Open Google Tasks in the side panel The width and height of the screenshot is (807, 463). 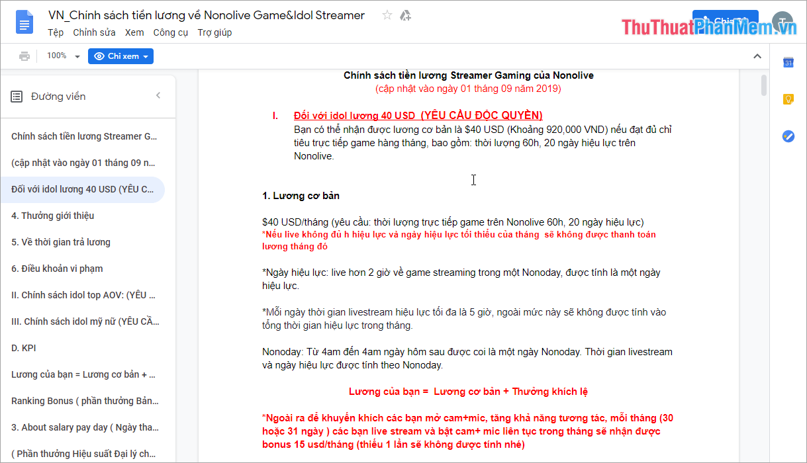tap(788, 136)
